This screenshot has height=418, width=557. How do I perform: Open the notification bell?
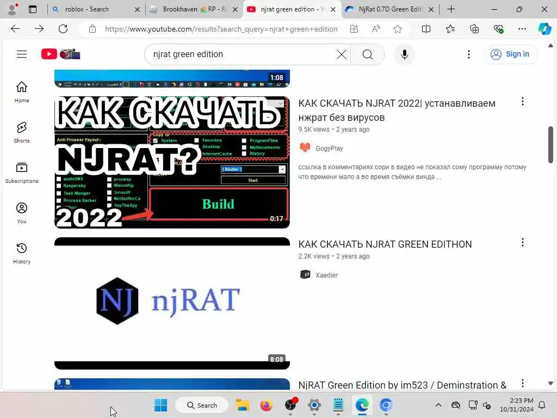coord(542,405)
